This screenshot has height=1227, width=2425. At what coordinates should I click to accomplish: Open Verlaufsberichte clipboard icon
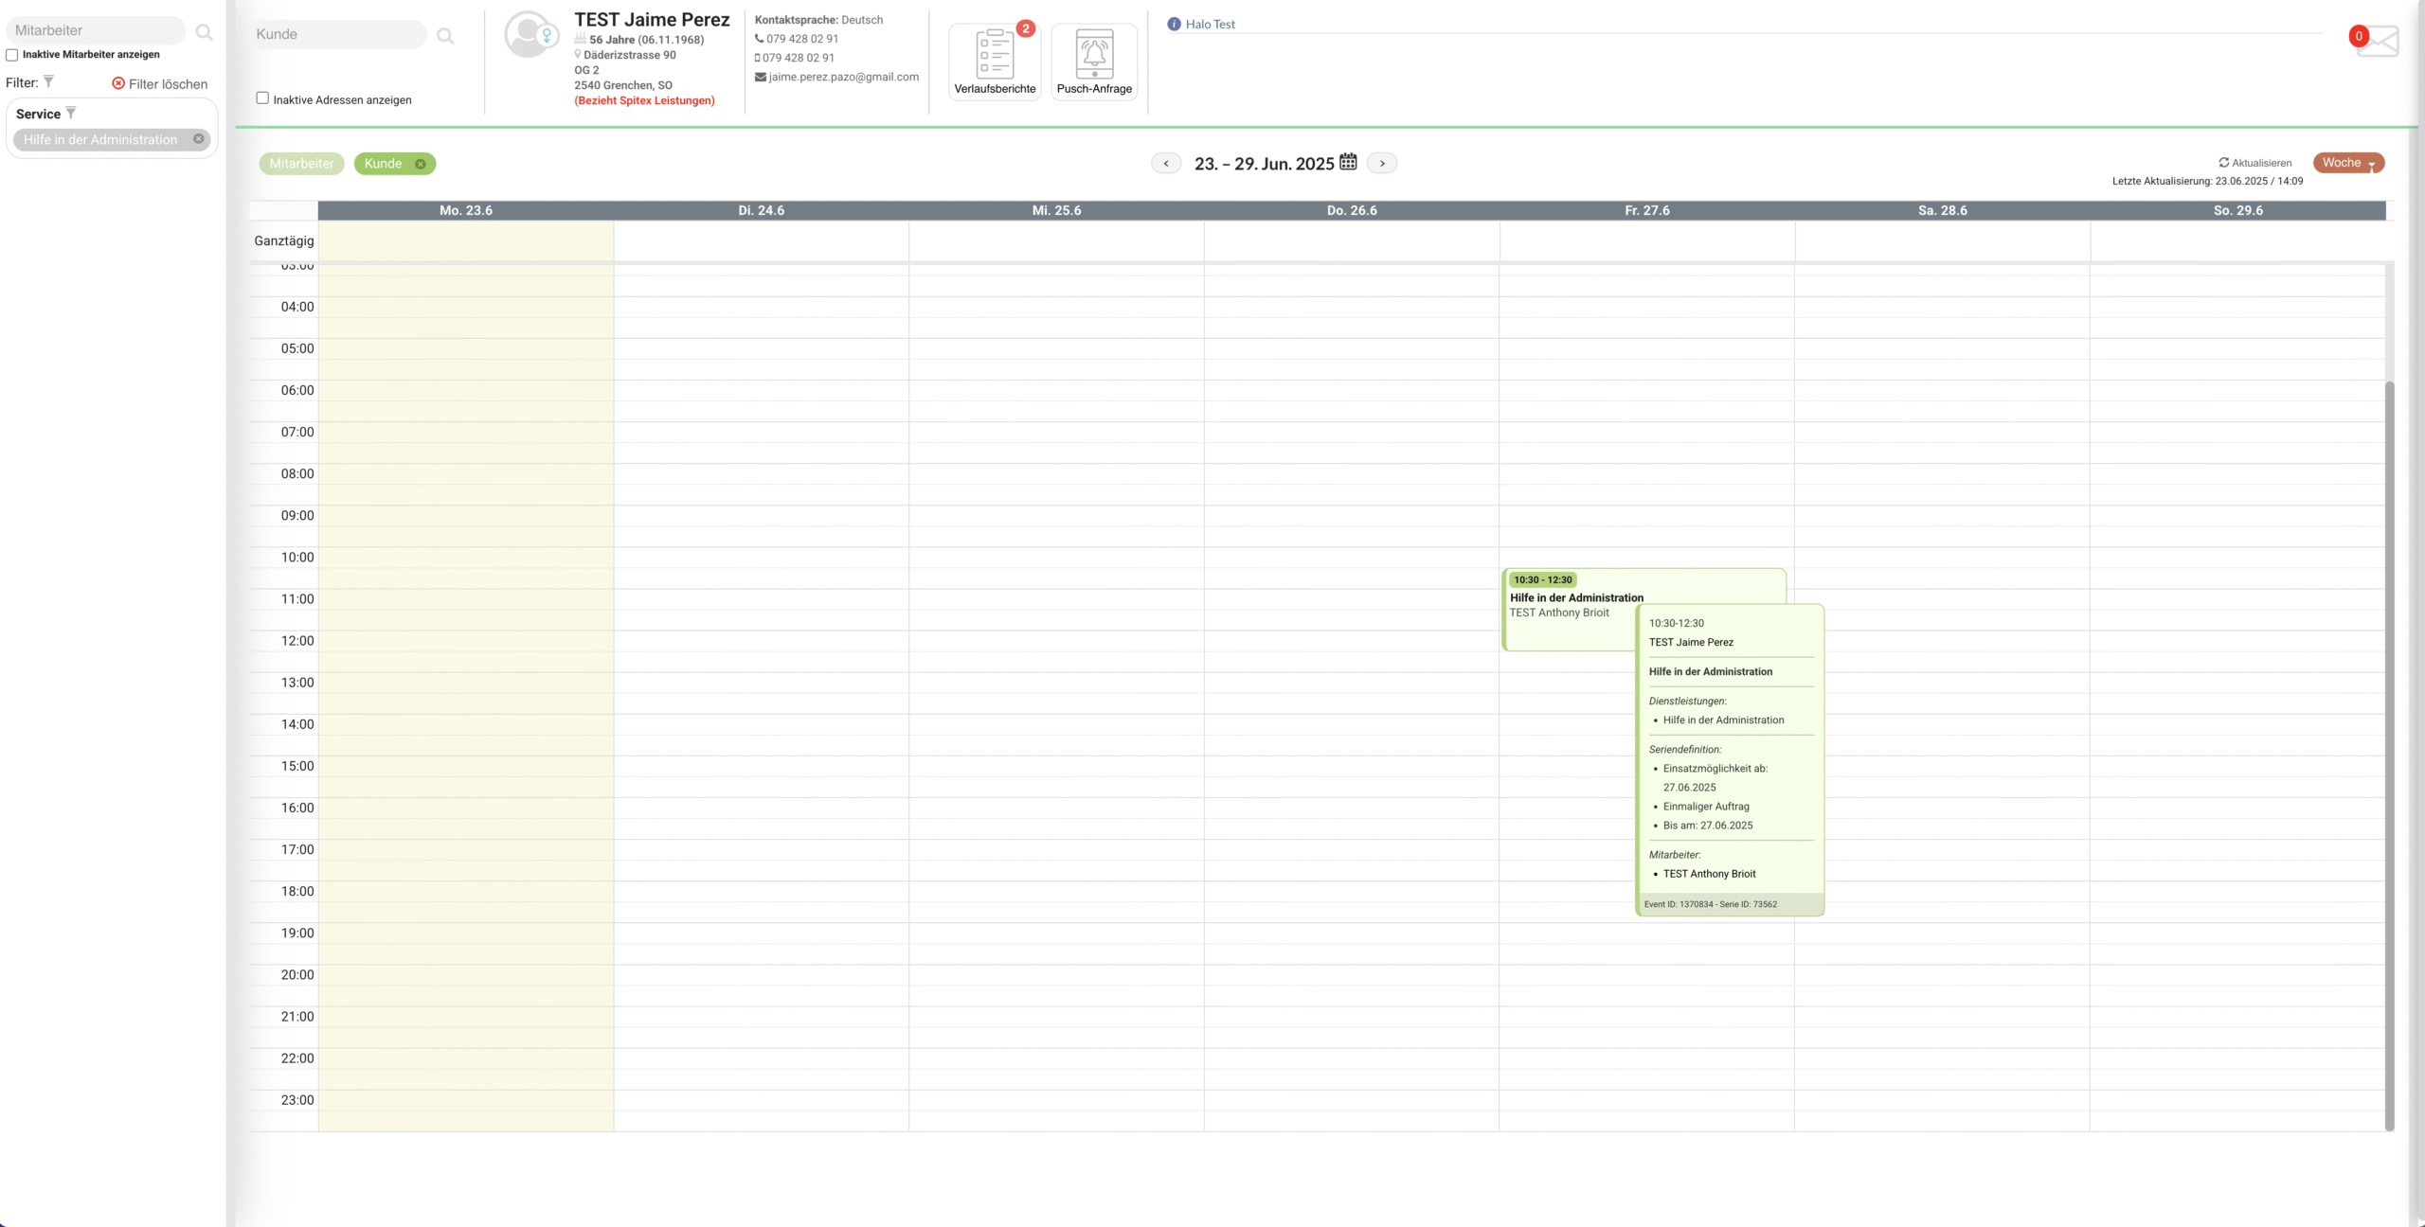point(995,55)
